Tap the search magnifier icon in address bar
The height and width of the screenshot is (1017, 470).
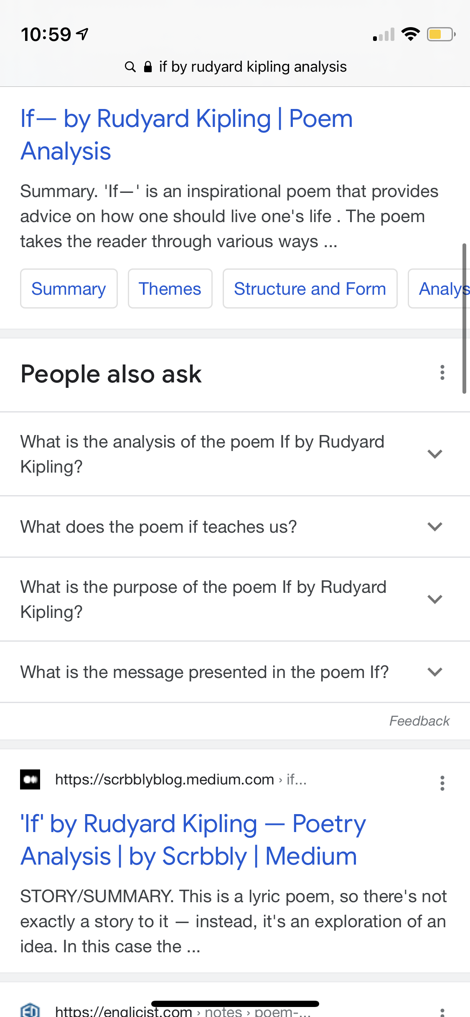pos(130,67)
